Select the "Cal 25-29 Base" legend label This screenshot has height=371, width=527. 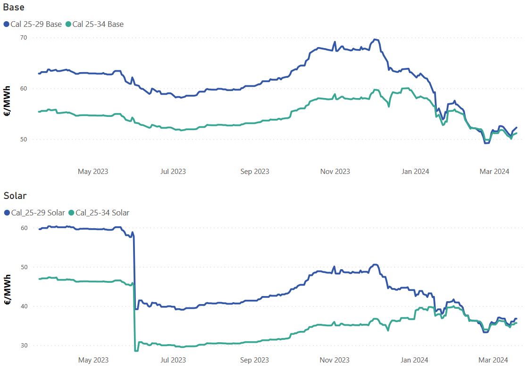pos(36,24)
